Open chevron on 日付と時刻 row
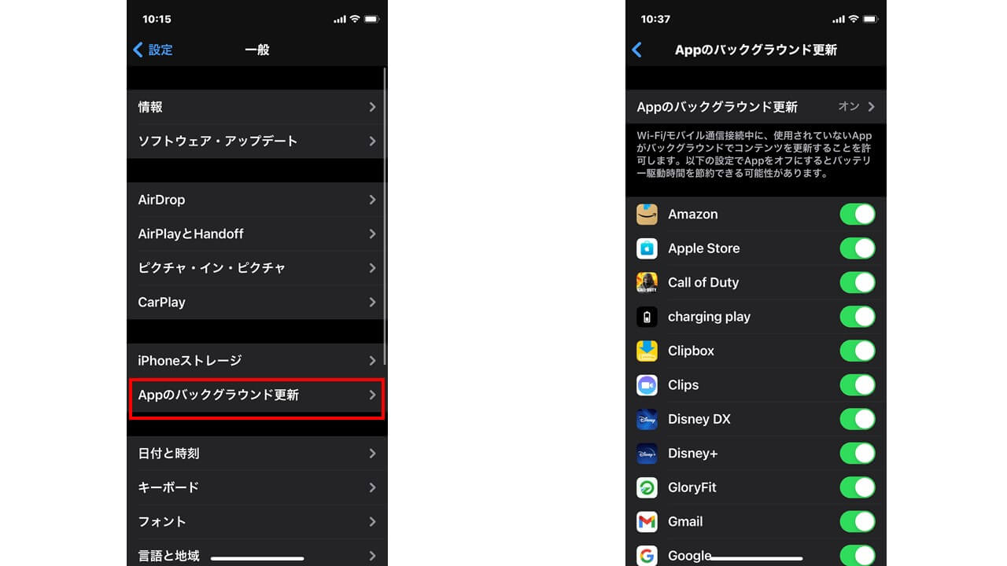 click(372, 454)
